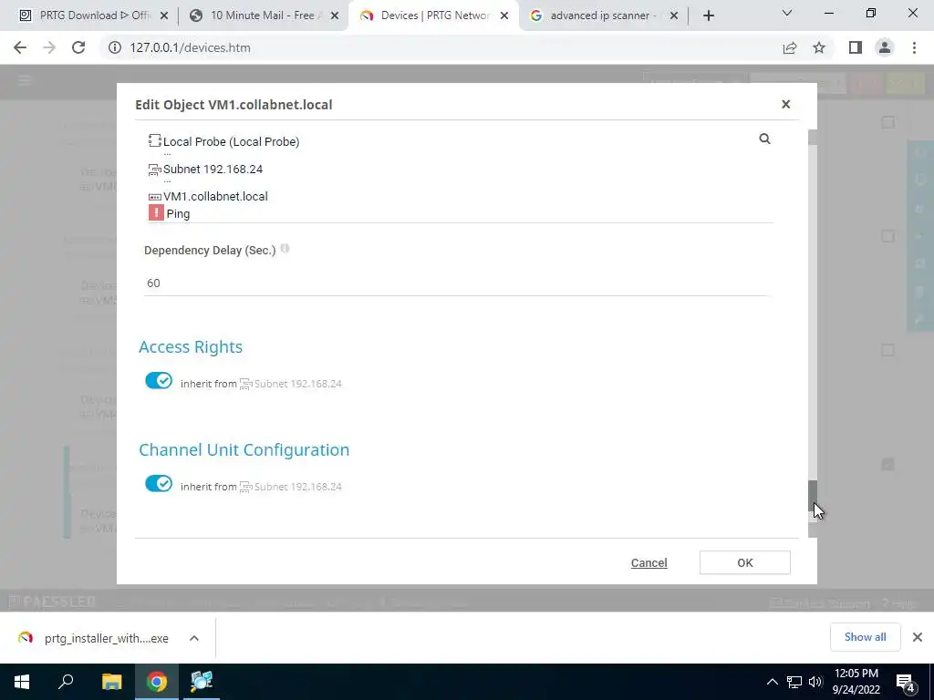Image resolution: width=934 pixels, height=700 pixels.
Task: Show hidden system tray icons
Action: point(772,682)
